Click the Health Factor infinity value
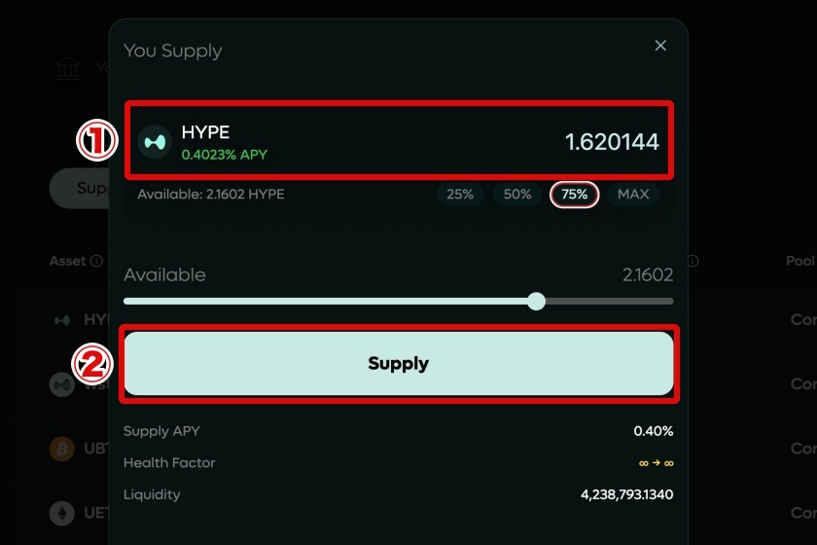Image resolution: width=817 pixels, height=545 pixels. pos(656,463)
